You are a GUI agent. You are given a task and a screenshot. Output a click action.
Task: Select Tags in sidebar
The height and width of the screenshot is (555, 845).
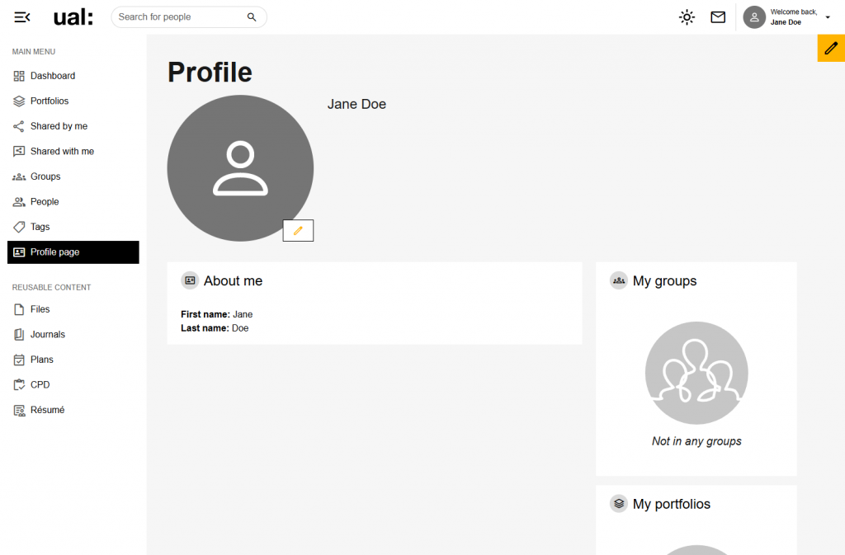tap(73, 227)
